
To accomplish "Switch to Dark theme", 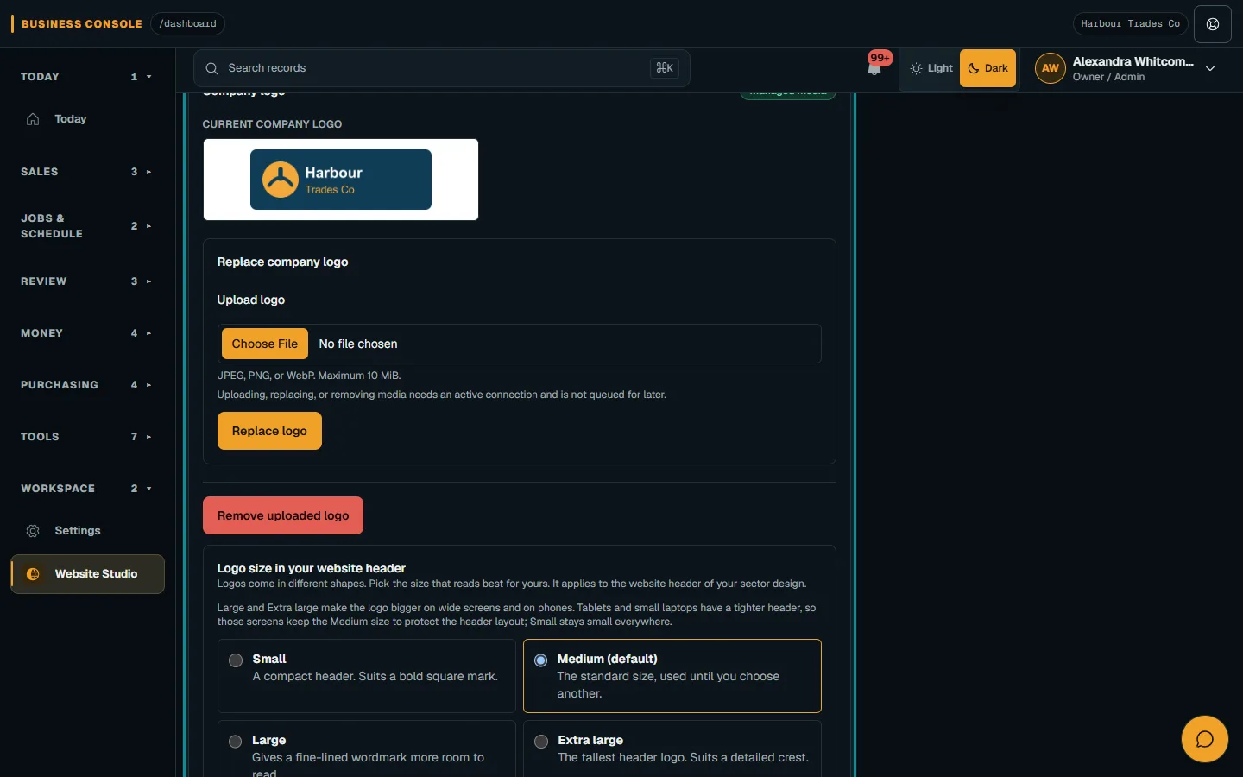I will click(987, 68).
